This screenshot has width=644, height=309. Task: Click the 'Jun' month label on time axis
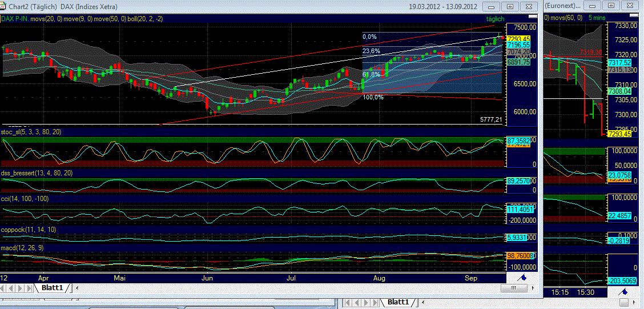(x=207, y=278)
